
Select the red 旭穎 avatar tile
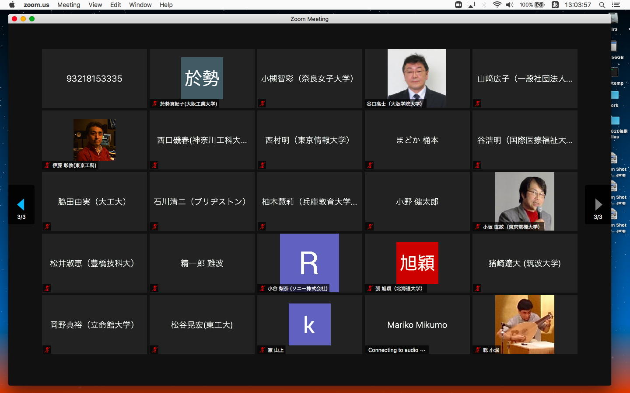click(417, 263)
